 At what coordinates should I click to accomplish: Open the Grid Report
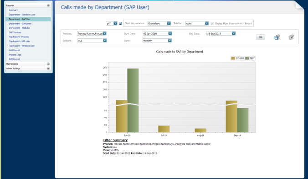14,50
